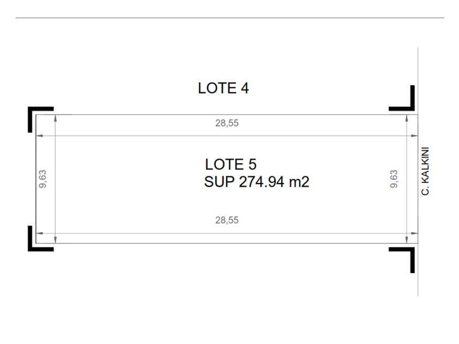Click the lower horizontal dimension line
The height and width of the screenshot is (344, 459).
tap(137, 233)
